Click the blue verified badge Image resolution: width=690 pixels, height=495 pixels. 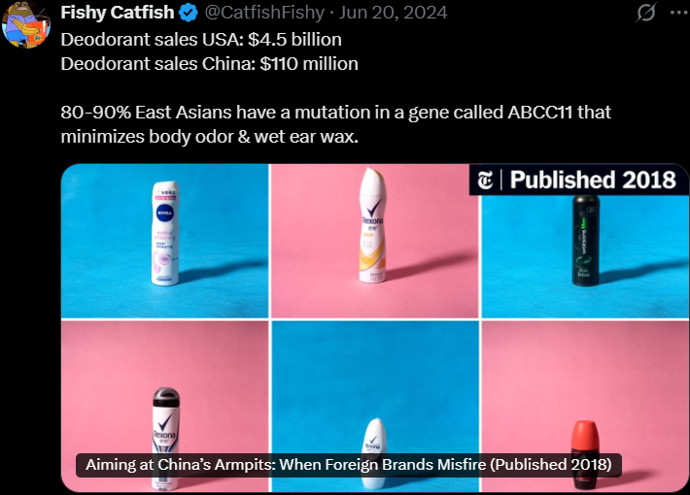coord(190,13)
